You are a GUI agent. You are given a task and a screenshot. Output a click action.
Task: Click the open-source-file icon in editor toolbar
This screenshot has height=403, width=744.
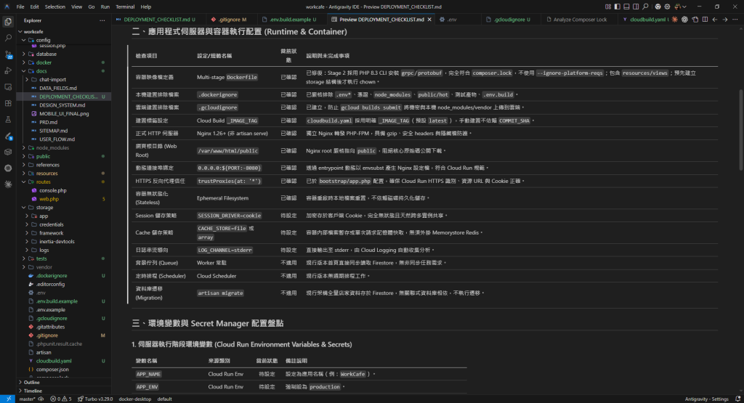(695, 20)
